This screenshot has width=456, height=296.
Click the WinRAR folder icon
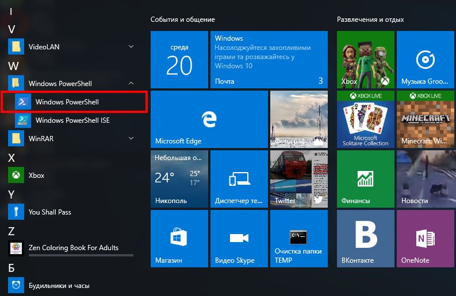pos(16,138)
